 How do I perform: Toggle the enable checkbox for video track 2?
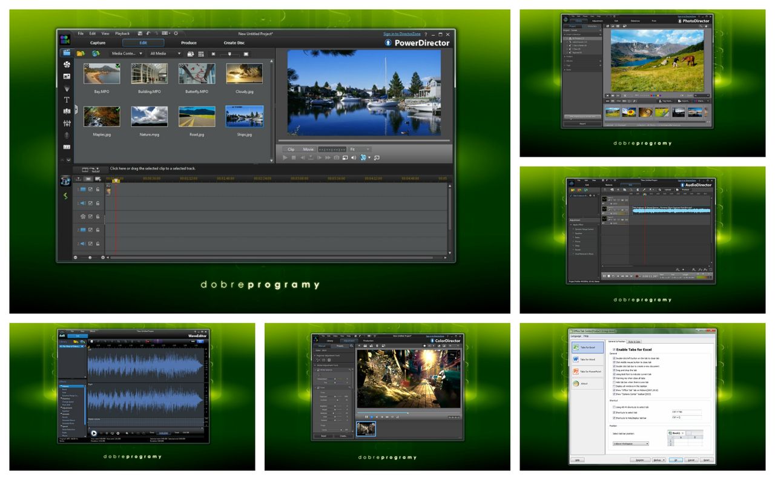[x=90, y=230]
